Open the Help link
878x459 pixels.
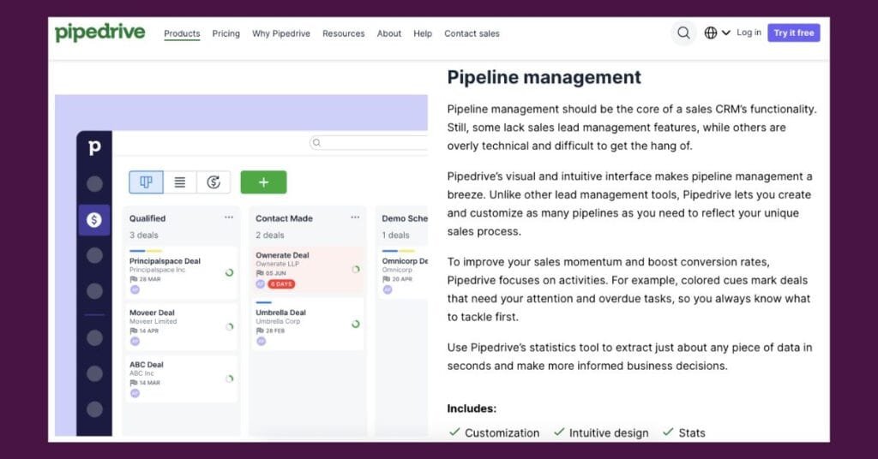point(423,33)
